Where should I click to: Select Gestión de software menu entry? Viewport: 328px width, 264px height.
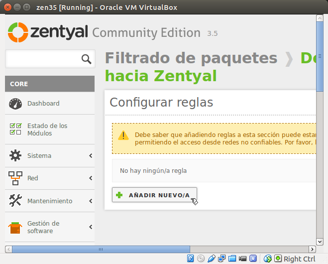[x=50, y=227]
